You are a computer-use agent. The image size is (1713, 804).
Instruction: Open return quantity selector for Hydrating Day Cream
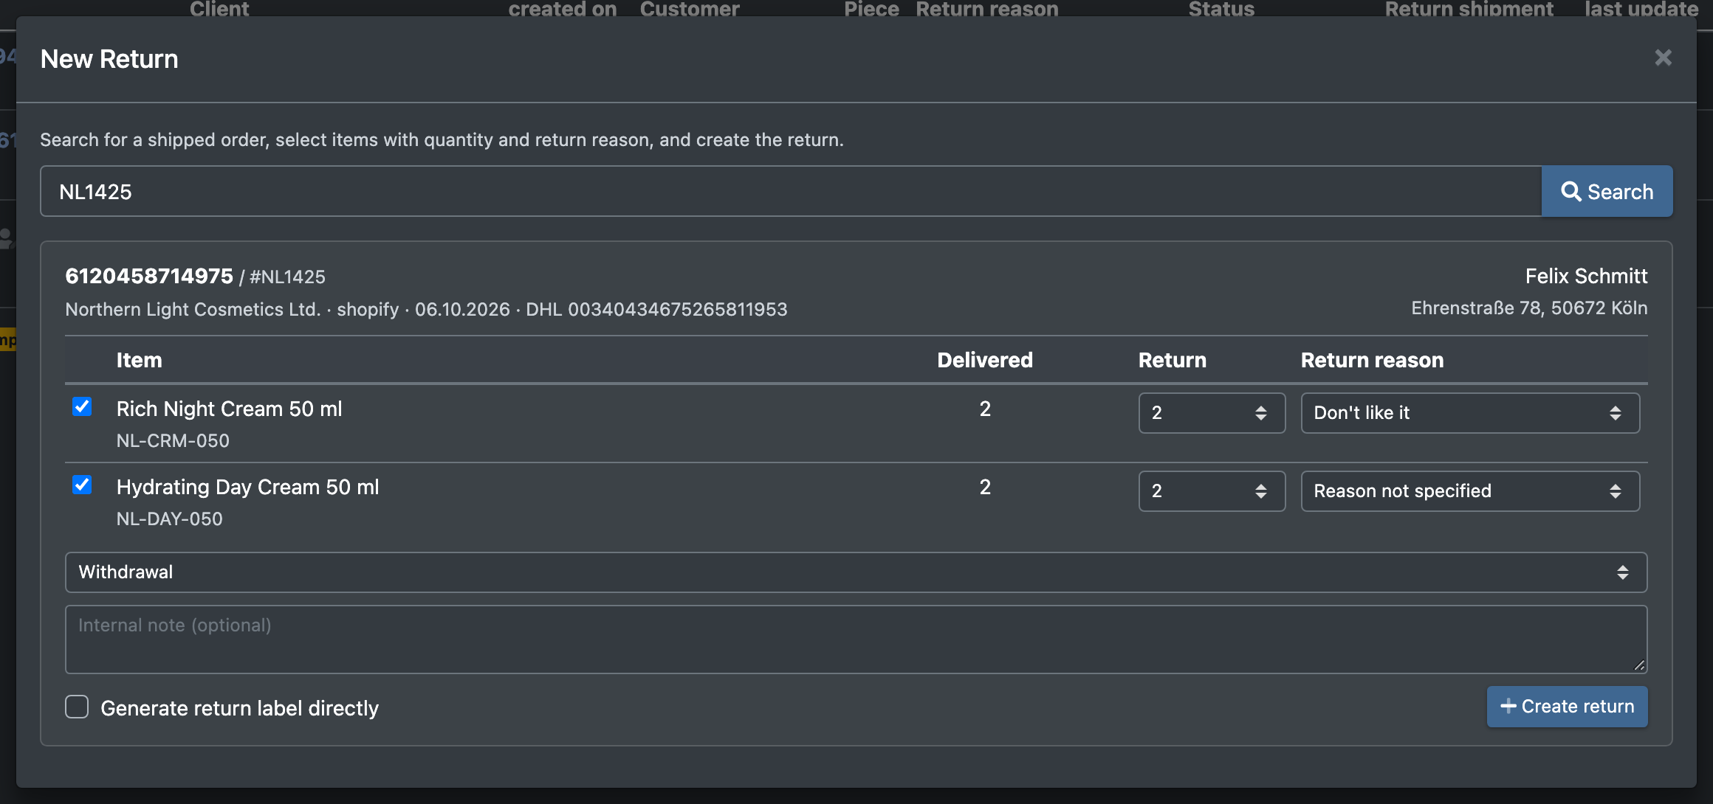pyautogui.click(x=1212, y=491)
